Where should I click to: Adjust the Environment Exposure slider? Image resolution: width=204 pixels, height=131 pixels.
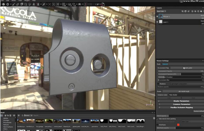click(181, 74)
